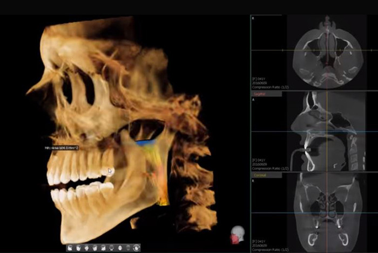
Task: Click the rotate-view icon with circular arrows
Action: point(137,248)
